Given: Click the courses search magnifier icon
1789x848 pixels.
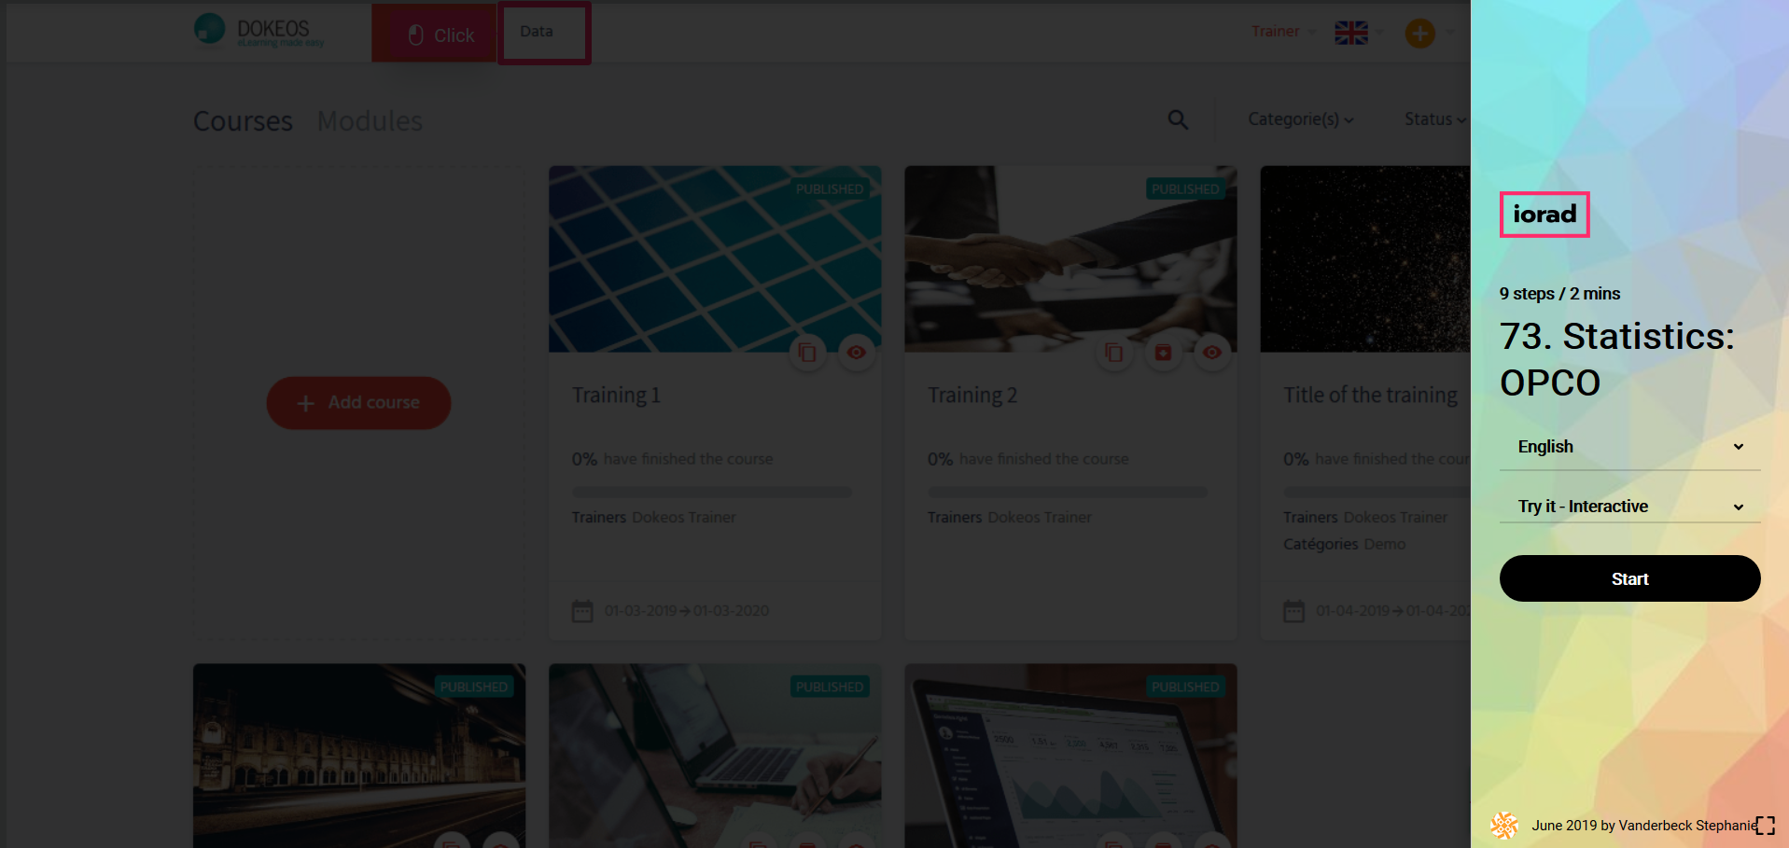Looking at the screenshot, I should click(1178, 120).
